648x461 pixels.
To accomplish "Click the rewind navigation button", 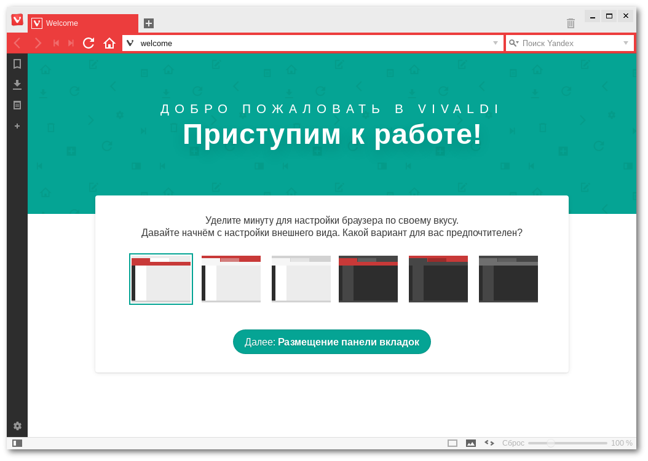I will pos(56,43).
